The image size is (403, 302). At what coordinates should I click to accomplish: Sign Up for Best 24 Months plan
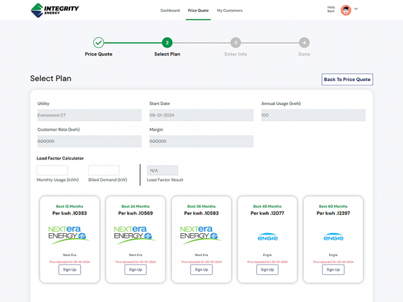(135, 269)
